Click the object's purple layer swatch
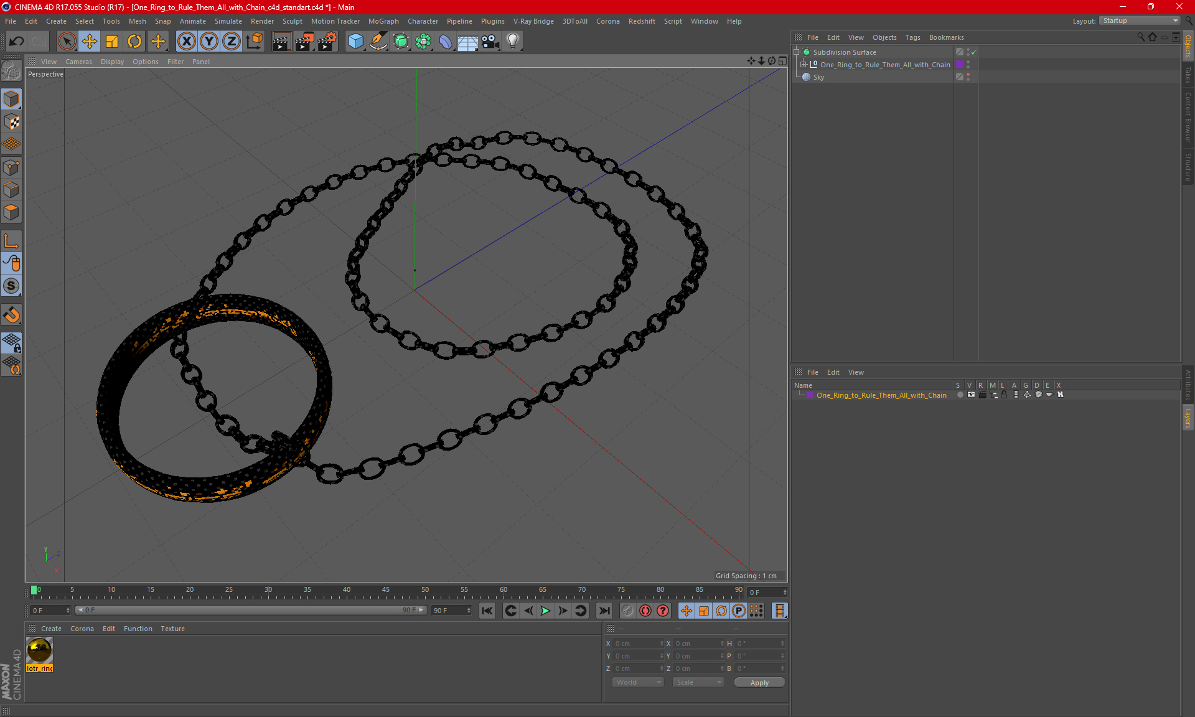Screen dimensions: 1195x717 point(960,65)
